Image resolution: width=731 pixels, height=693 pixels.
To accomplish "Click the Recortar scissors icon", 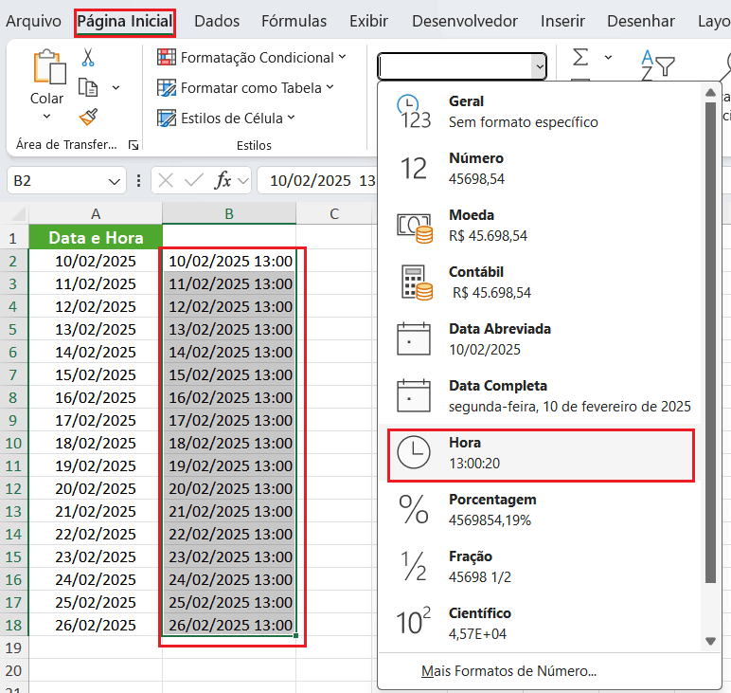I will [x=88, y=58].
